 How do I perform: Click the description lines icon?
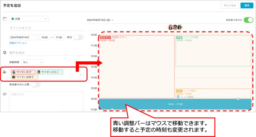pyautogui.click(x=5, y=94)
